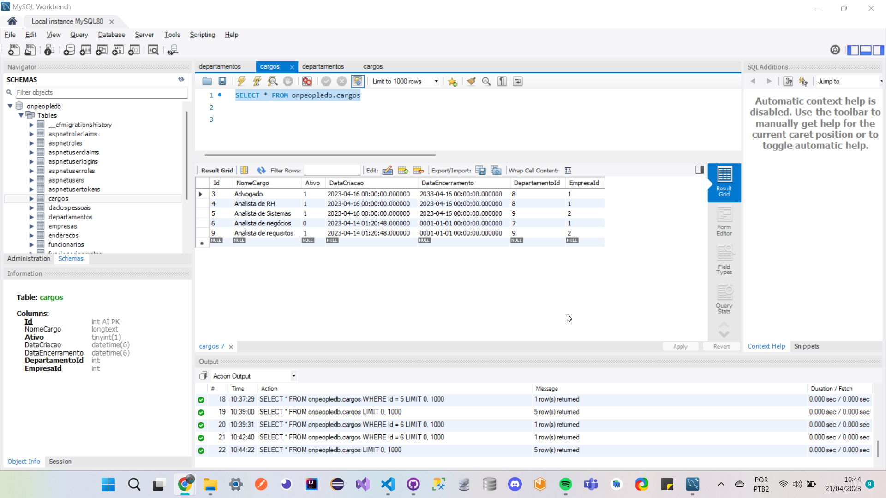Image resolution: width=886 pixels, height=498 pixels.
Task: Toggle wrap cell content icon
Action: [568, 171]
